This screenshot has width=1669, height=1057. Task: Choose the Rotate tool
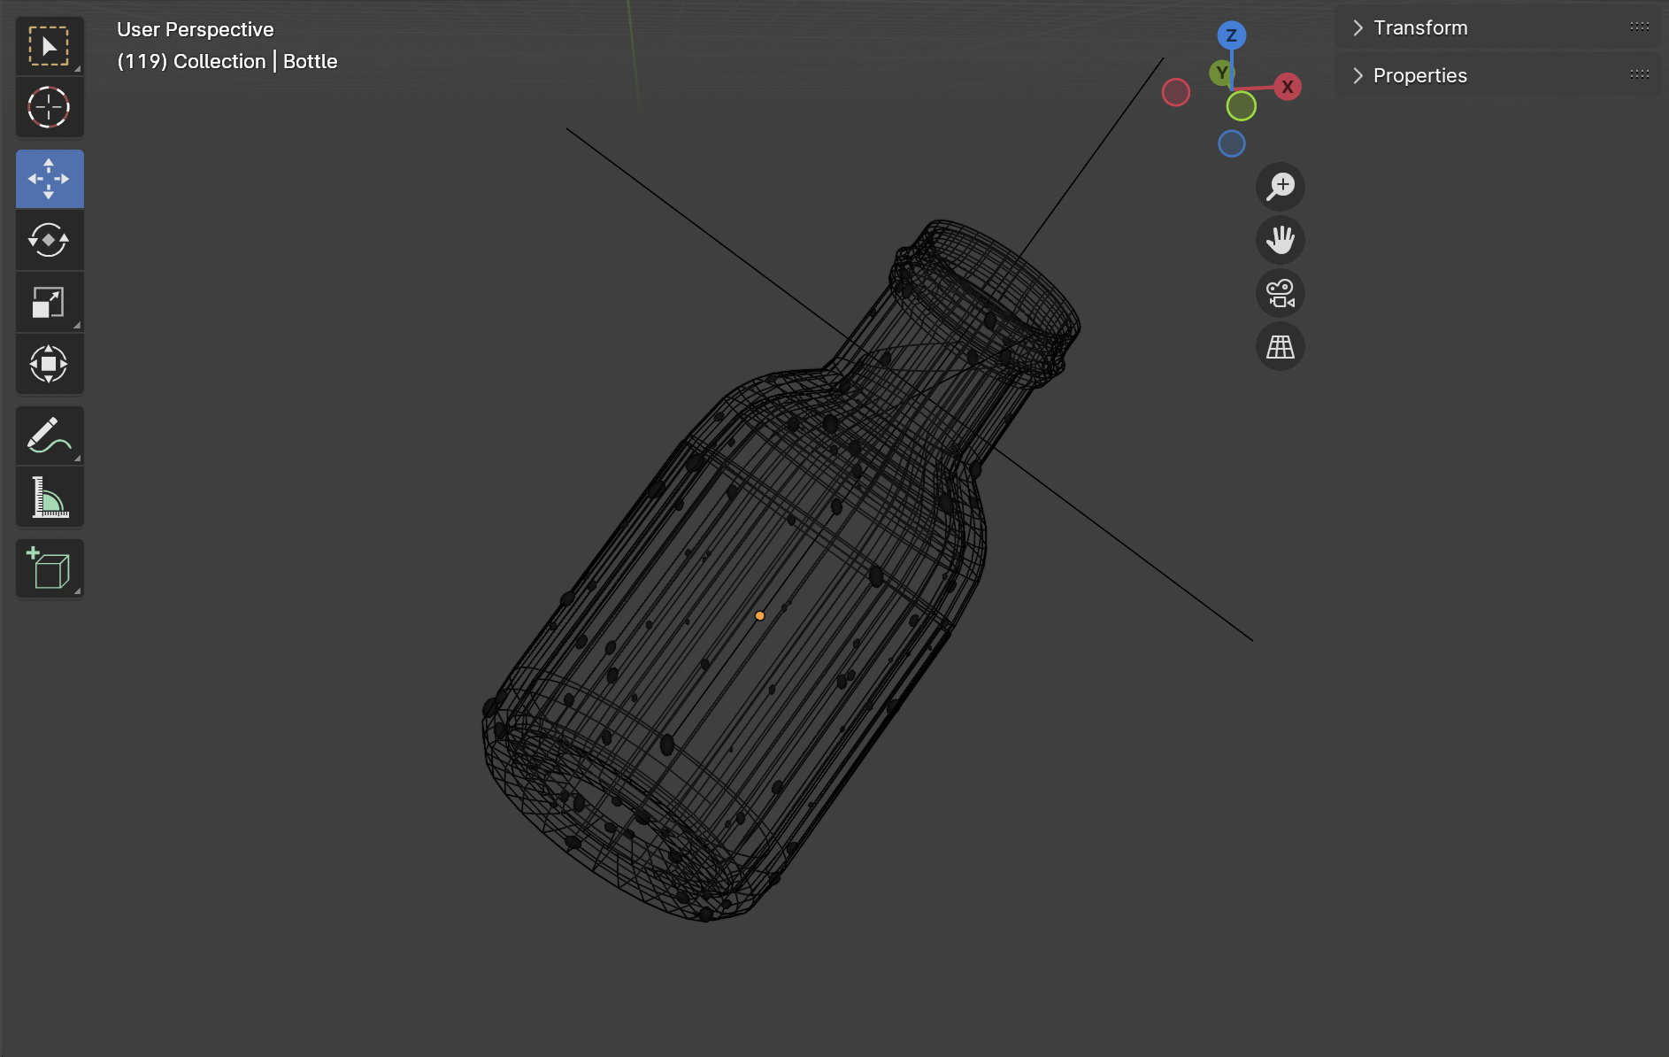pyautogui.click(x=49, y=240)
